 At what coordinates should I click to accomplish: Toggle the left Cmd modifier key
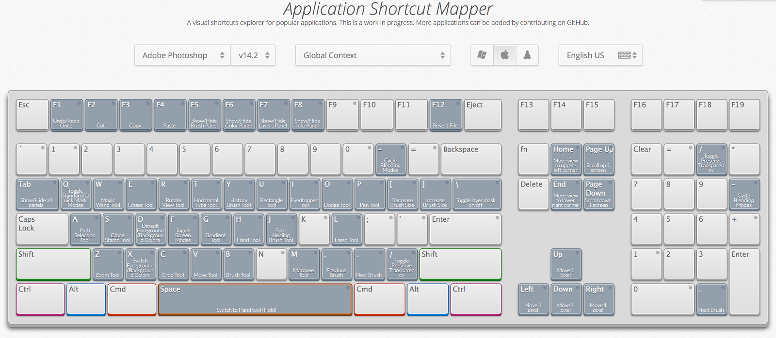(132, 299)
